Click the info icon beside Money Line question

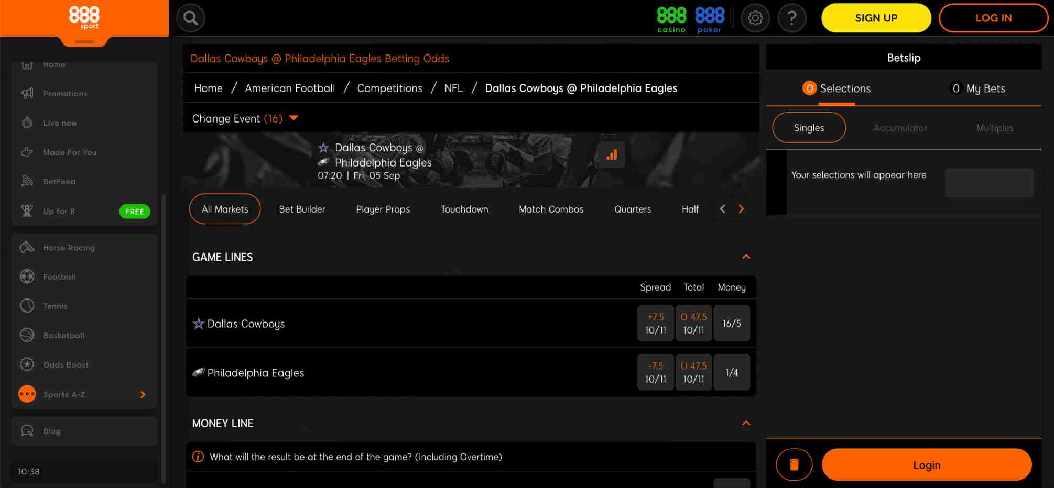click(198, 457)
